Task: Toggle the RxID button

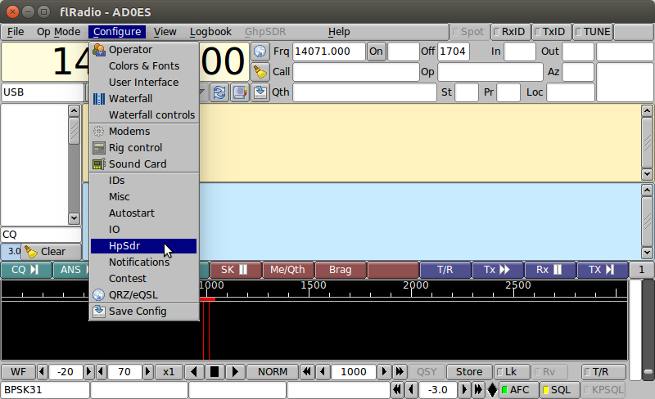Action: pos(510,32)
